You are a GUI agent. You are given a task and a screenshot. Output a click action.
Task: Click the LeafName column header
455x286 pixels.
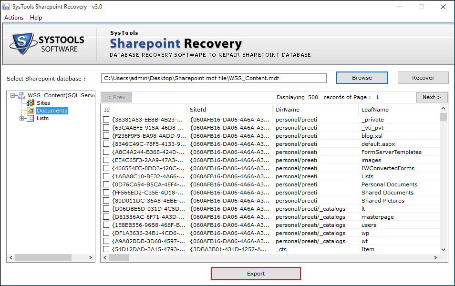click(399, 110)
